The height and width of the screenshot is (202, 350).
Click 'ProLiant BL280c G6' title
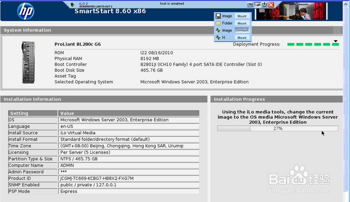tap(78, 44)
